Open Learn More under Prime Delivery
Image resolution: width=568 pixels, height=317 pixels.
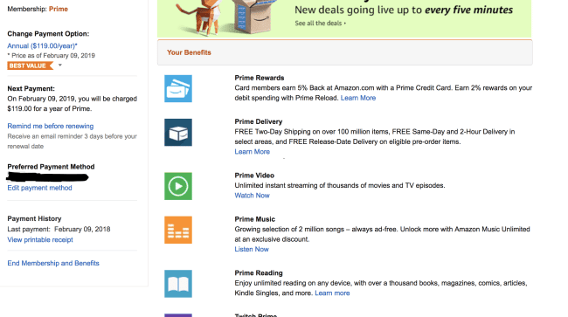point(253,152)
